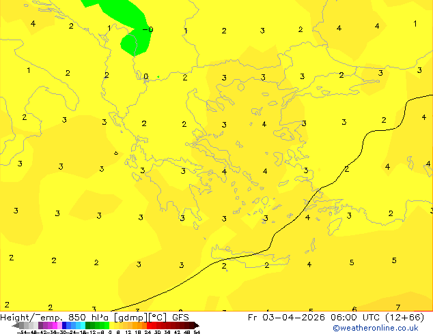Click the temperature value '6' on the map
Image resolution: width=433 pixels, height=334 pixels.
354,309
